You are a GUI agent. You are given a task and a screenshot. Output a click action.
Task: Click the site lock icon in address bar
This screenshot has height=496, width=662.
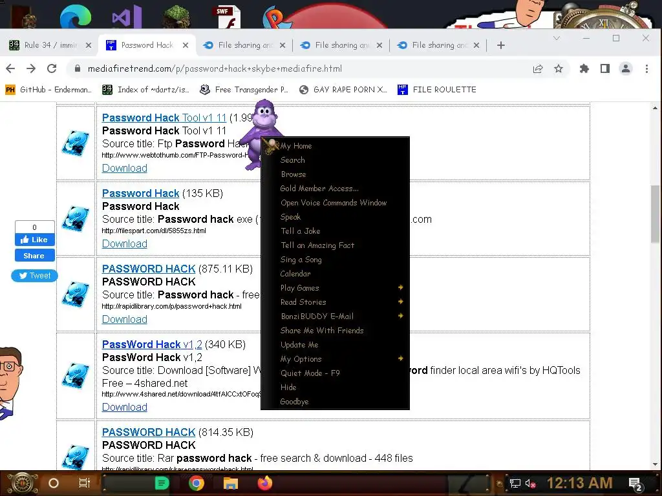(78, 68)
